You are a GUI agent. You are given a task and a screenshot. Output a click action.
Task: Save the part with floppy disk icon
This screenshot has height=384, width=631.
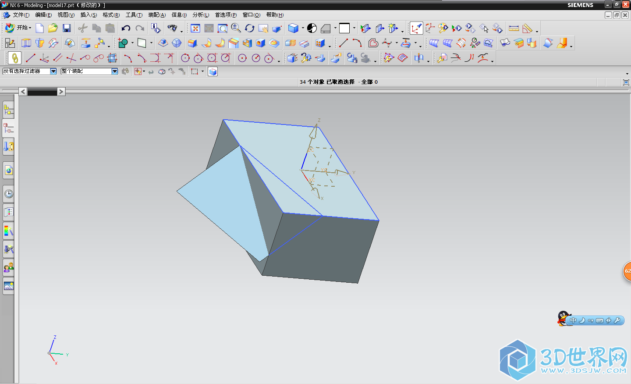point(67,28)
